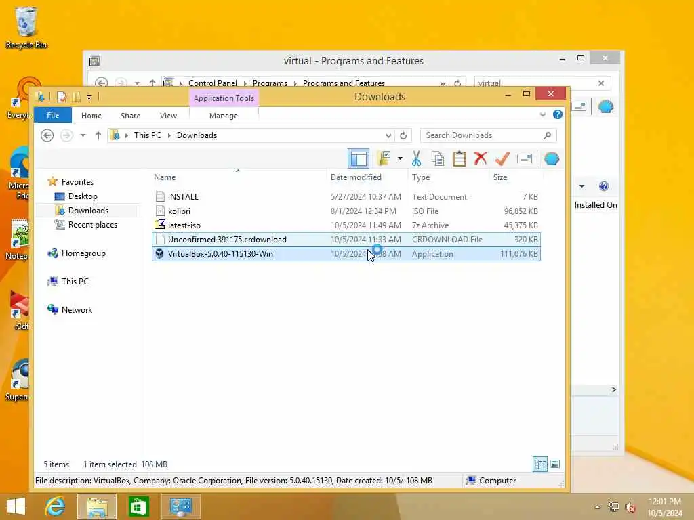Screen dimensions: 694x520
Task: Open the recent locations dropdown arrow
Action: (83, 135)
